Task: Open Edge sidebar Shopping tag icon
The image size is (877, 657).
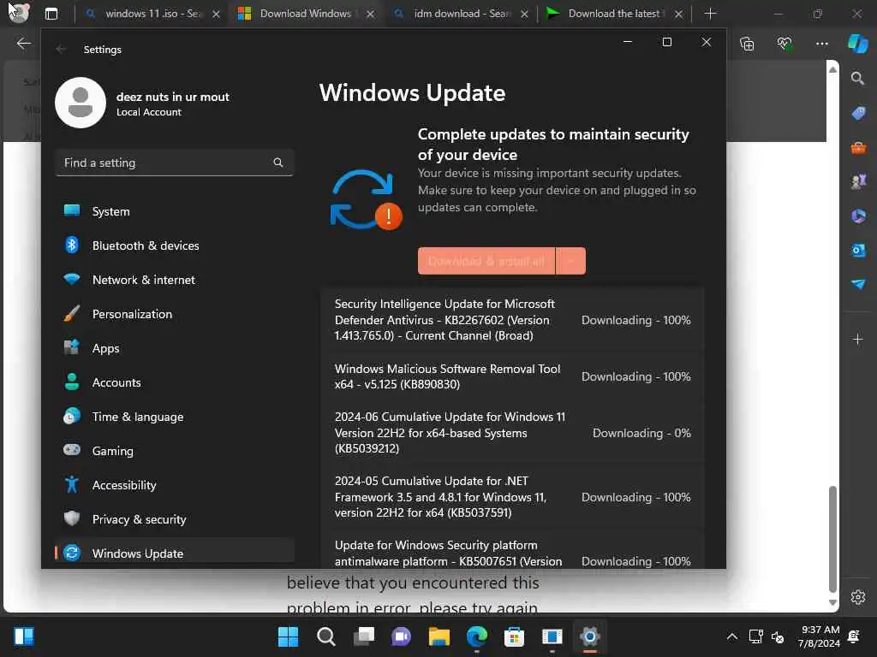Action: click(x=858, y=113)
